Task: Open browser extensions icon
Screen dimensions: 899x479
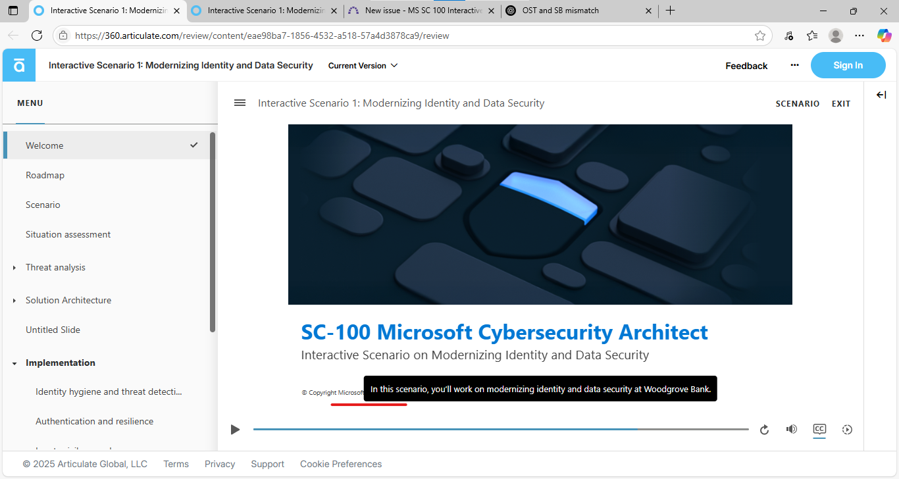Action: tap(788, 36)
